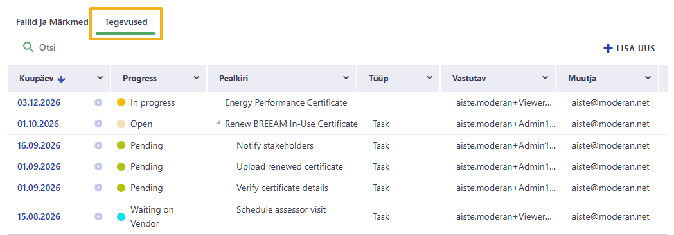This screenshot has width=674, height=235.
Task: Click the Verify certificate details title
Action: point(283,188)
